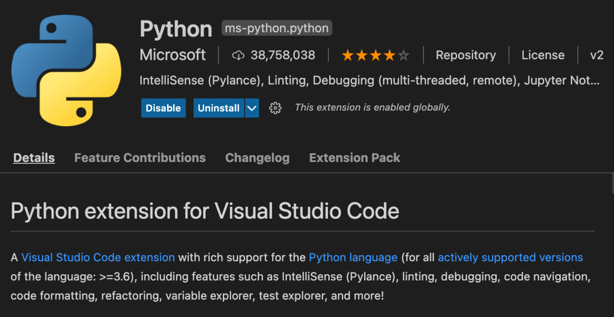Screen dimensions: 614x317
Task: Open the Repository link
Action: click(466, 55)
